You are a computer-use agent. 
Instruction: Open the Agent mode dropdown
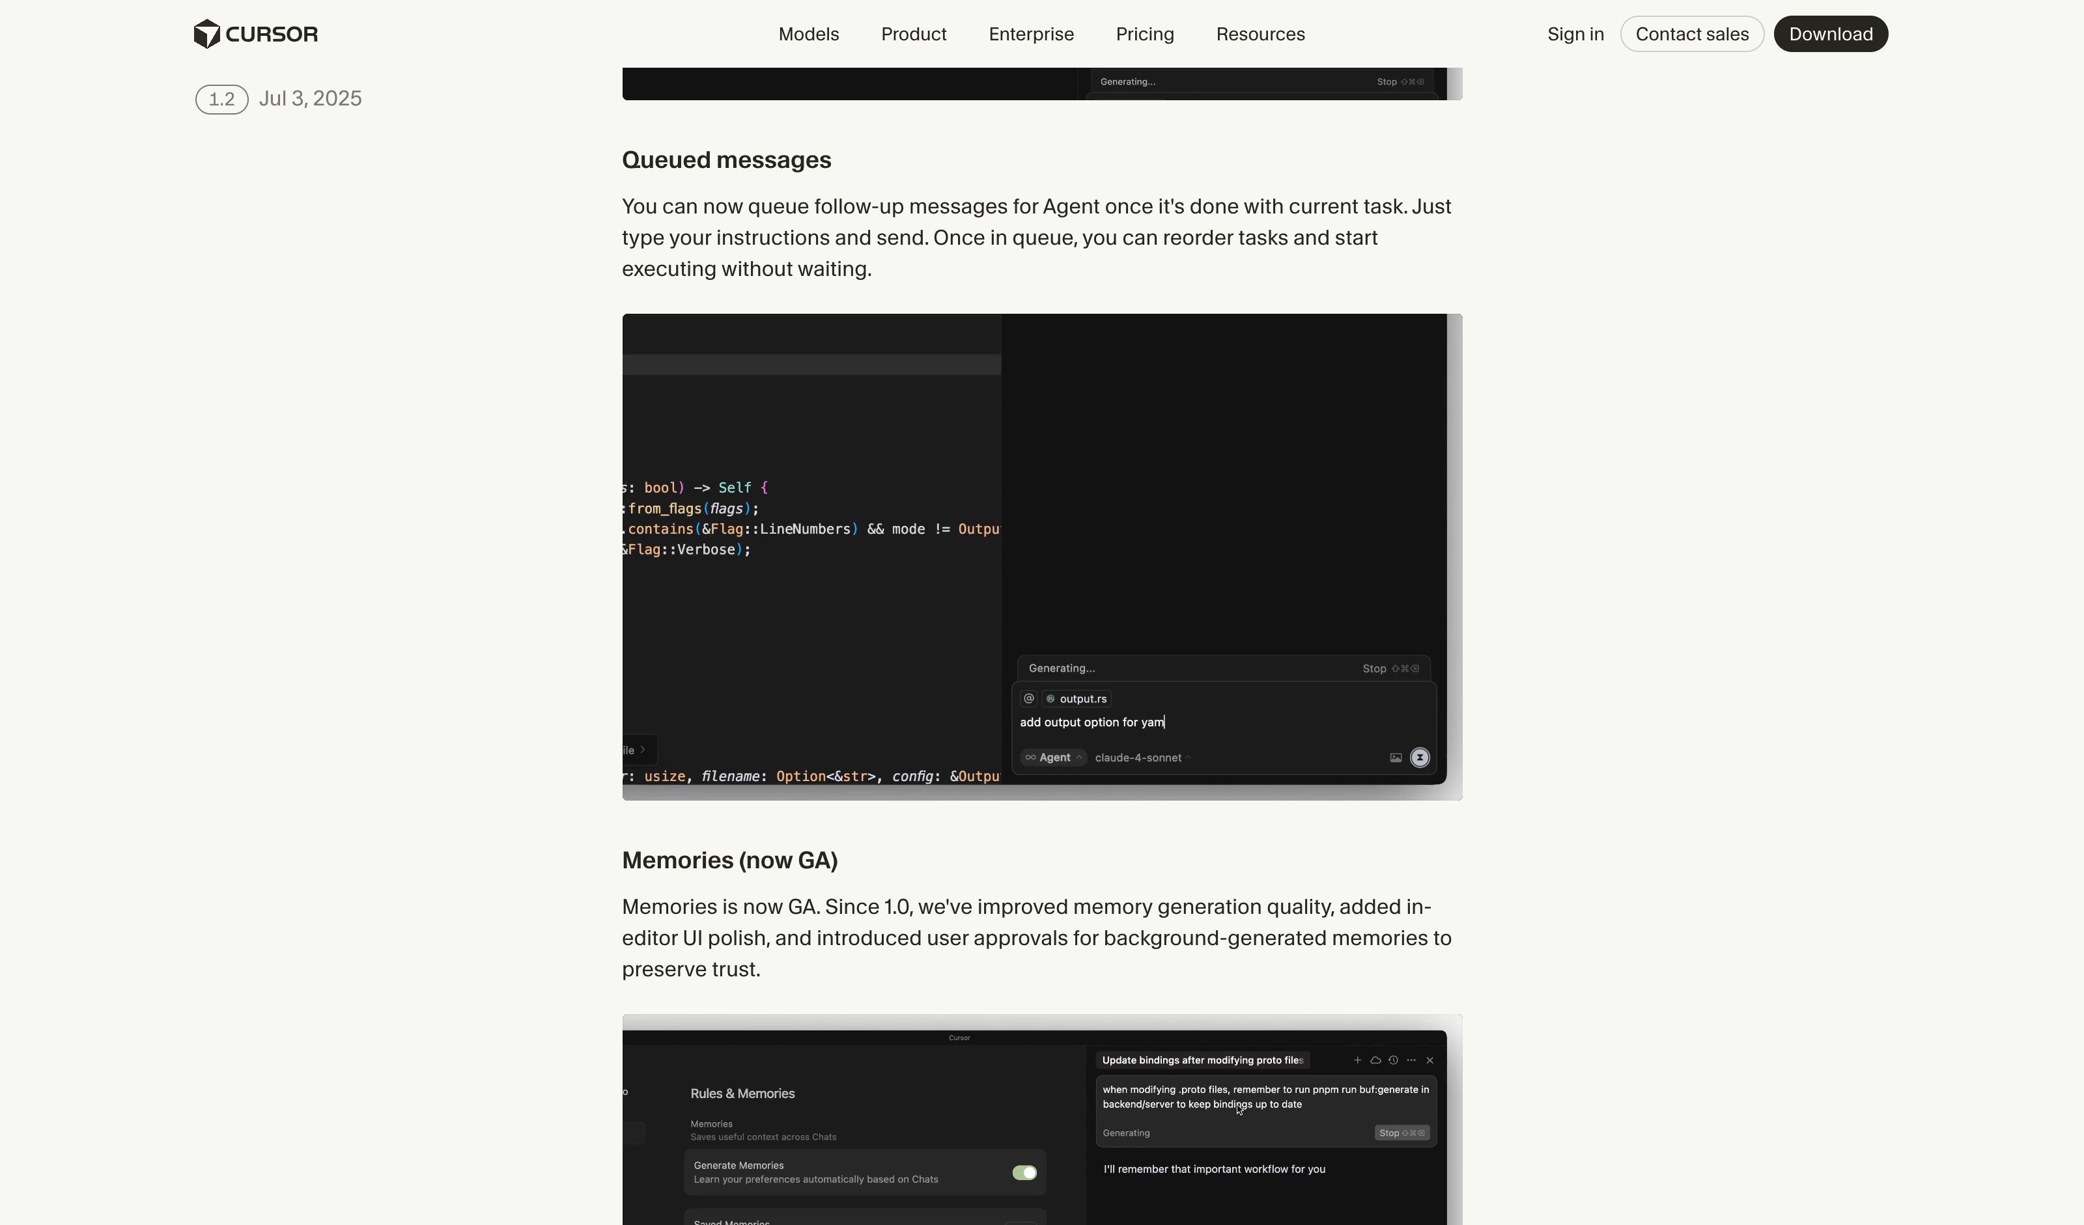[x=1053, y=757]
